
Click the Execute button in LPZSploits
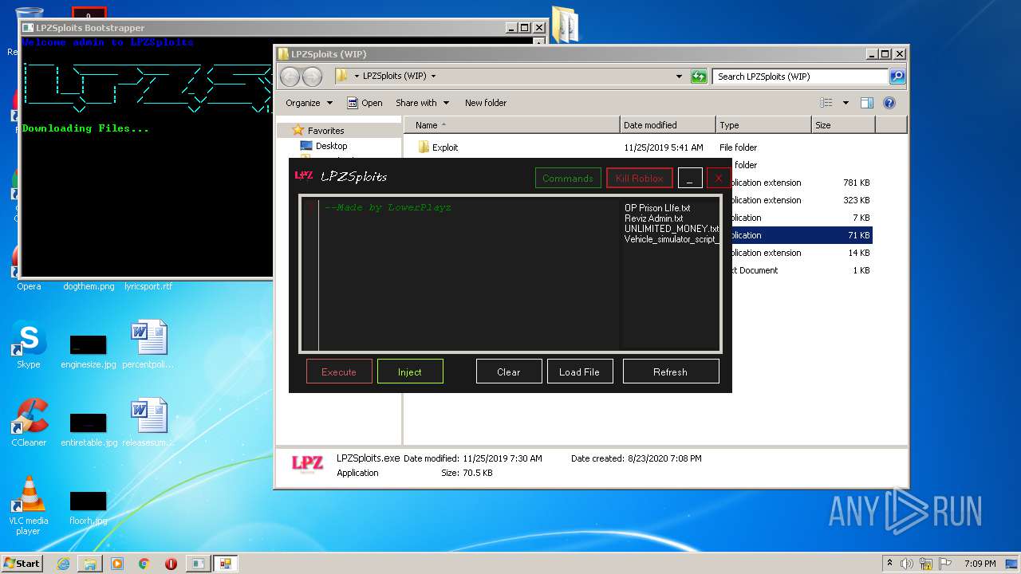pyautogui.click(x=339, y=372)
